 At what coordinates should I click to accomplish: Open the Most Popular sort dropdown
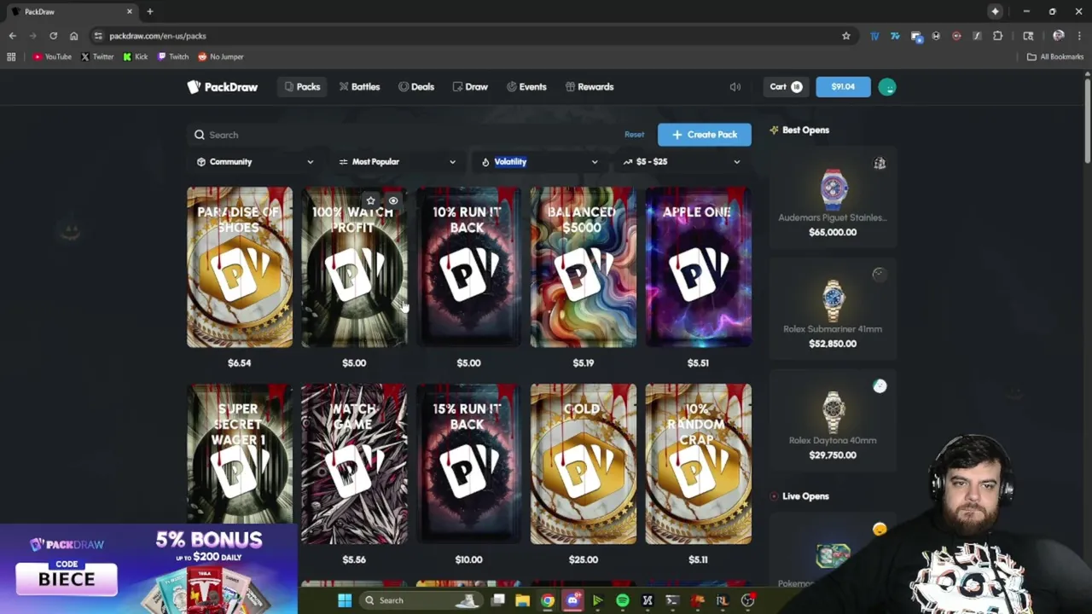click(397, 161)
